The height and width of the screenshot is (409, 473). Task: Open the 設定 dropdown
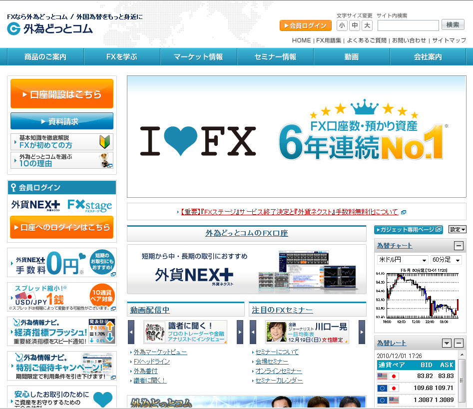point(458,230)
